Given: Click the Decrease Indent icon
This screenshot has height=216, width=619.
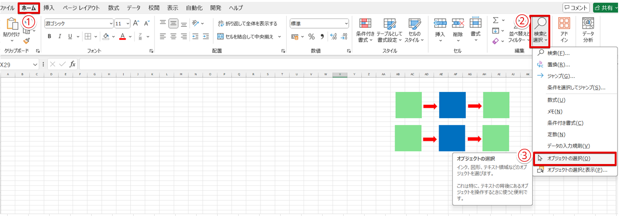Looking at the screenshot, I should click(x=195, y=36).
